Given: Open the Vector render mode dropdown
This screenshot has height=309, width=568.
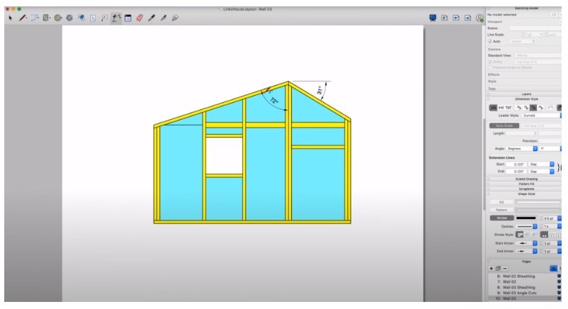Looking at the screenshot, I should pyautogui.click(x=523, y=42).
